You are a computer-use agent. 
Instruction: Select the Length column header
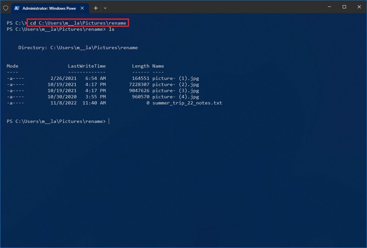pyautogui.click(x=140, y=66)
